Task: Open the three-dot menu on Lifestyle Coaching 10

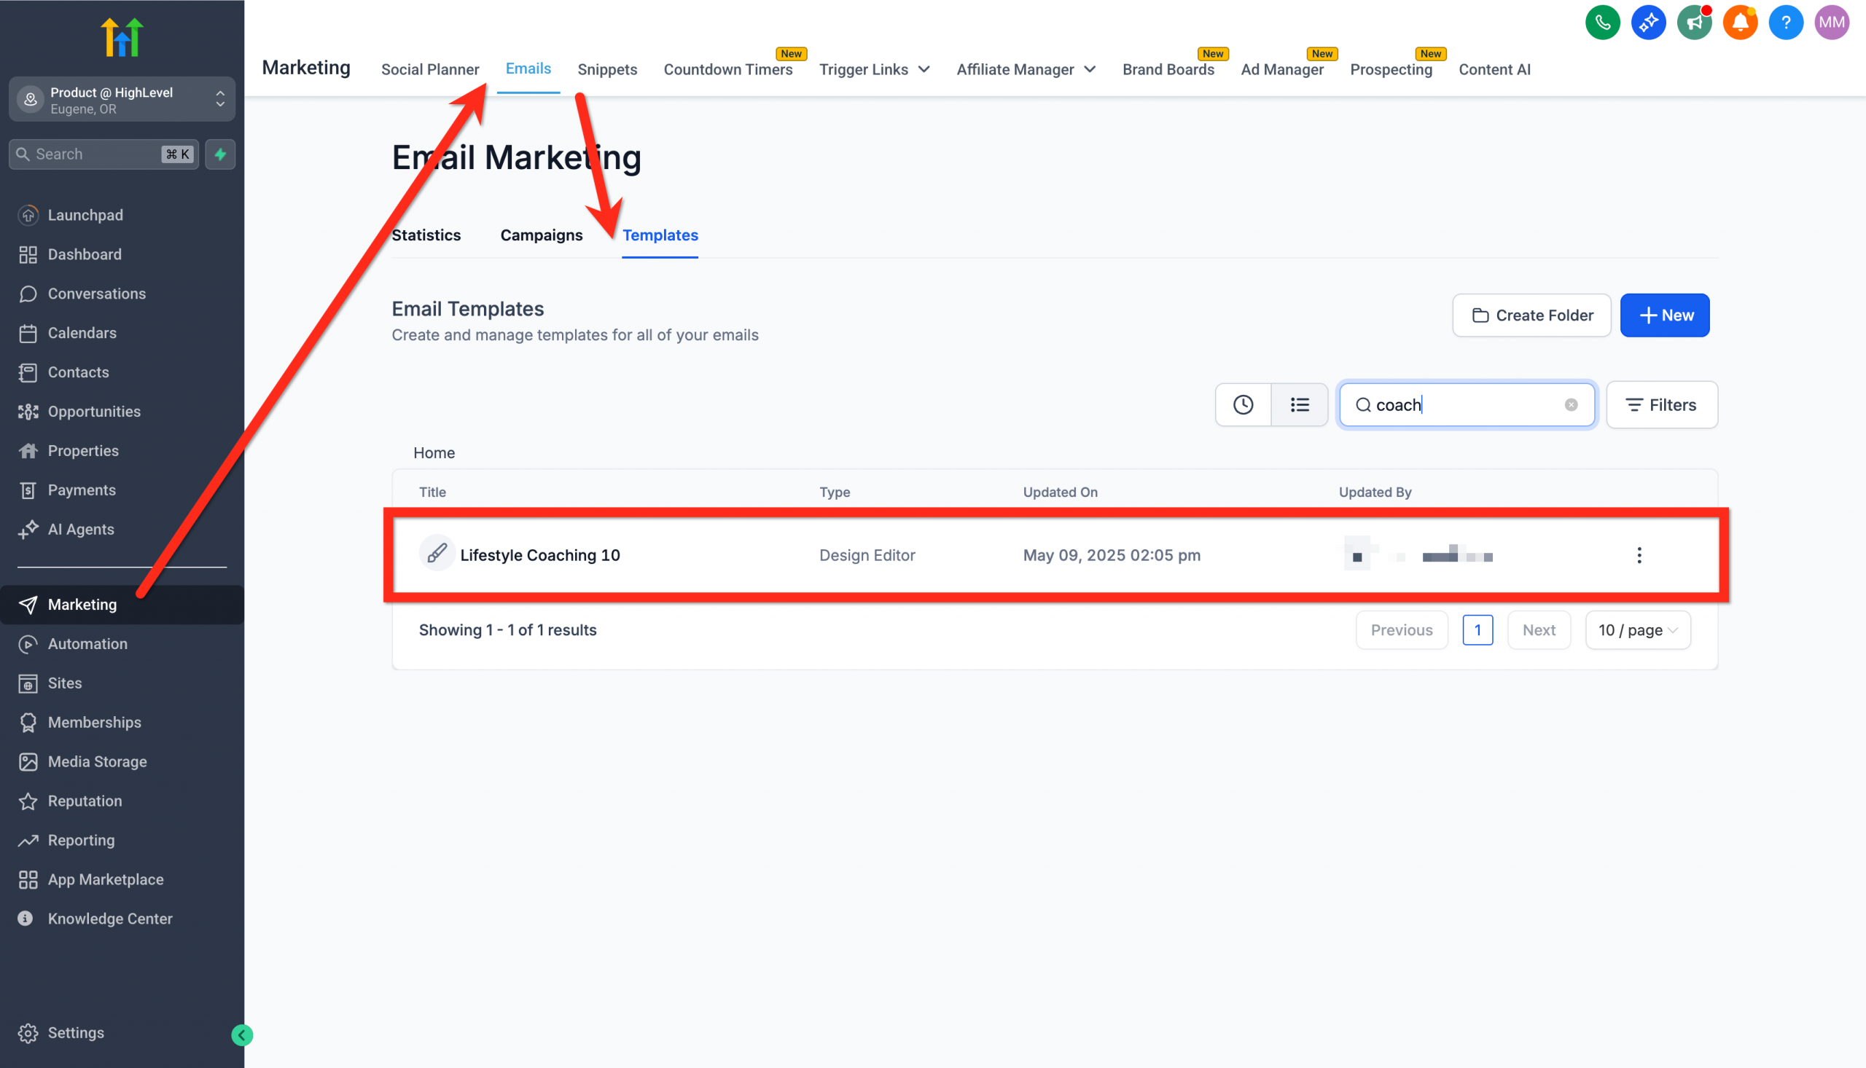Action: coord(1639,555)
